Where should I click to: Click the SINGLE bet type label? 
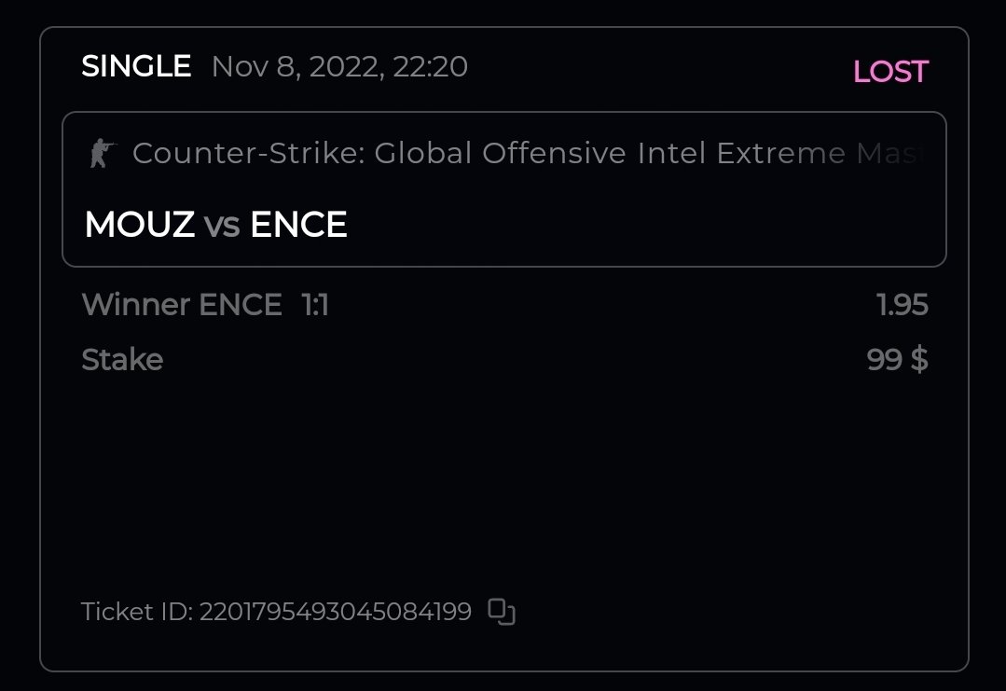(136, 67)
